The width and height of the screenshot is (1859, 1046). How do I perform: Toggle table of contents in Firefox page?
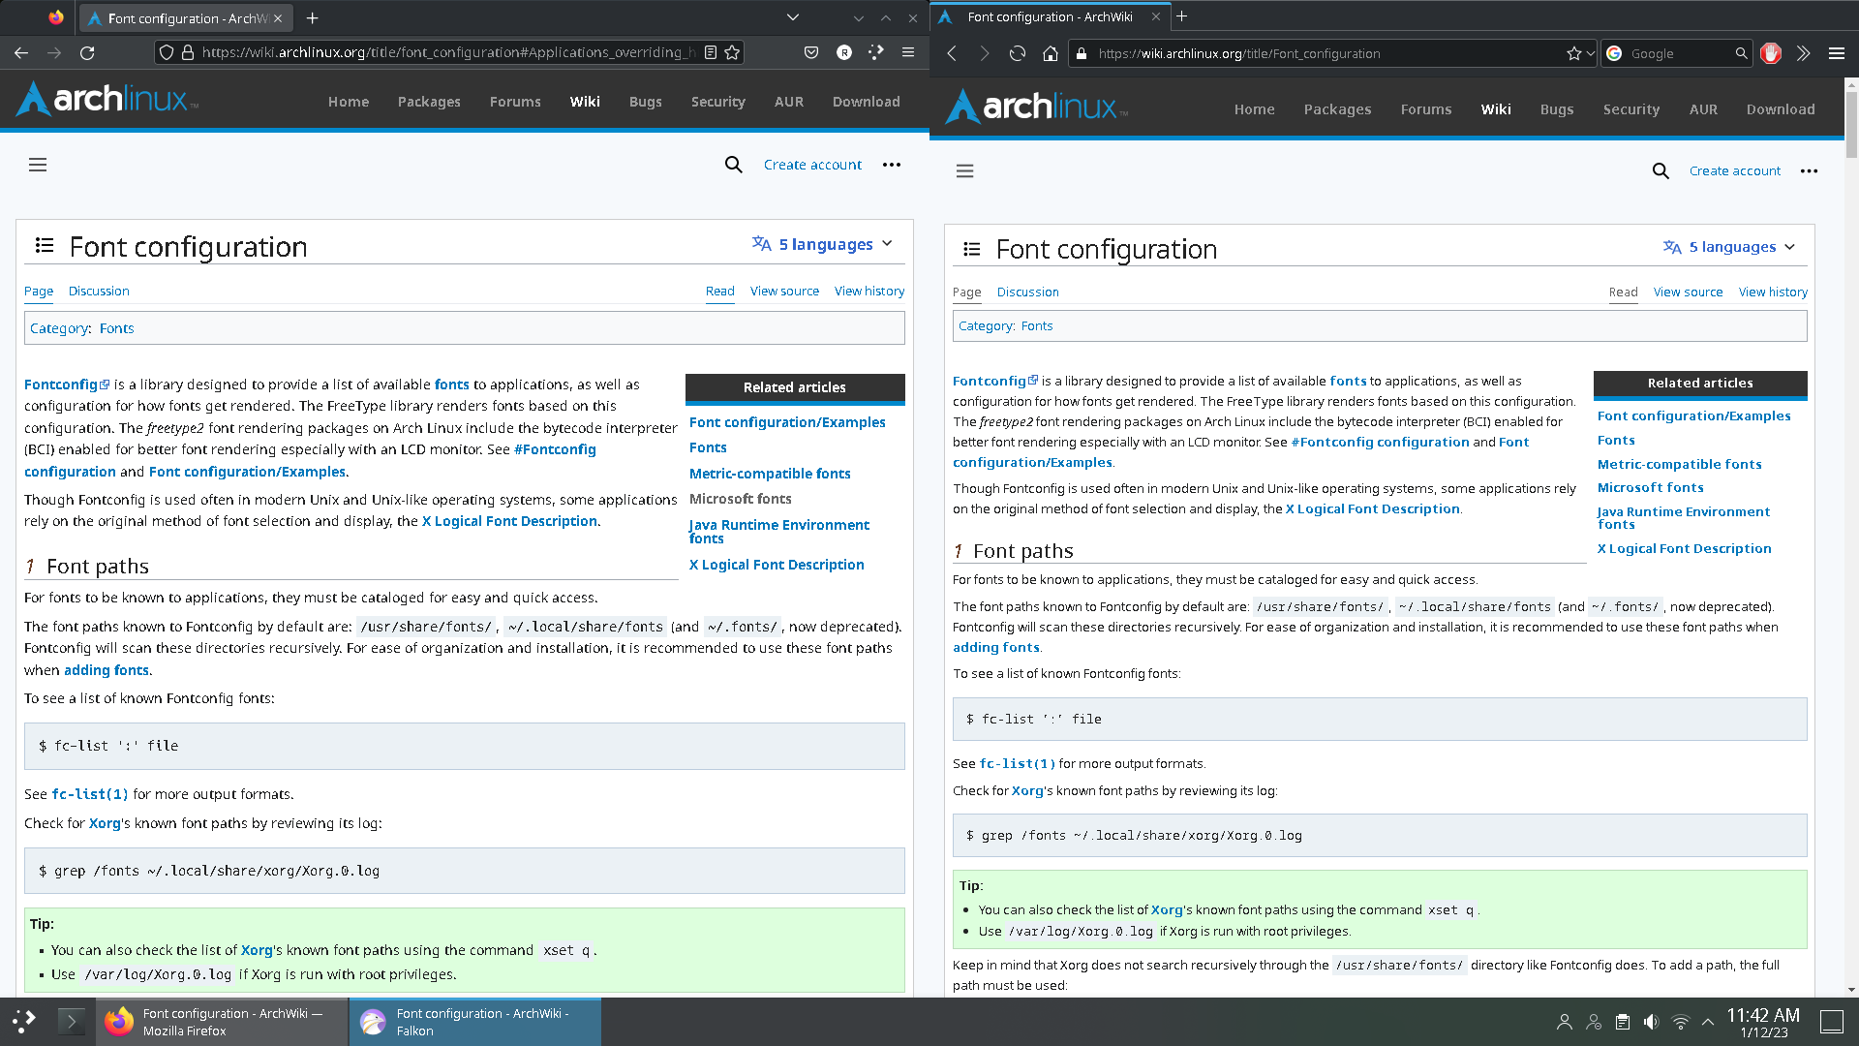(x=45, y=246)
